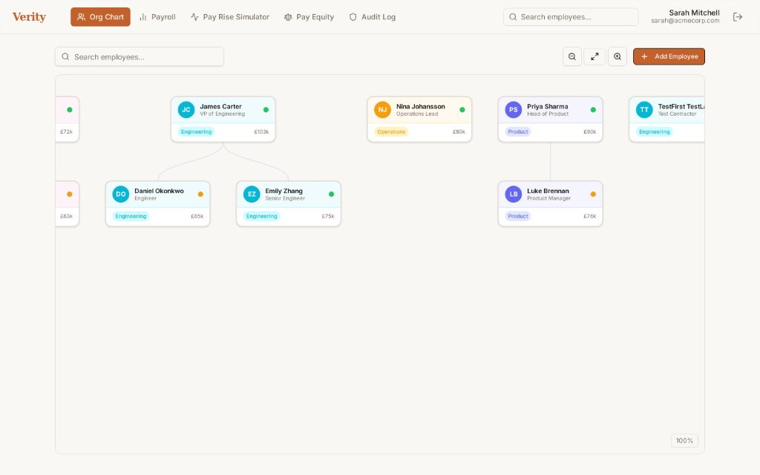Click the £65k salary value
The height and width of the screenshot is (475, 760).
pyautogui.click(x=197, y=216)
